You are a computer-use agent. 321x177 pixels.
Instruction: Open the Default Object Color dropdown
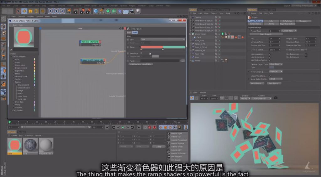[x=276, y=64]
